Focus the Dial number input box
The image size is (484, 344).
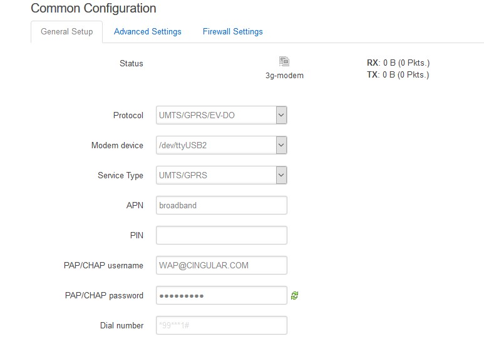(221, 325)
